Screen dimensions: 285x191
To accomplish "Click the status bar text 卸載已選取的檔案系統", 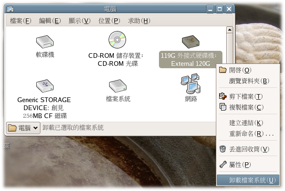I will 73,127.
